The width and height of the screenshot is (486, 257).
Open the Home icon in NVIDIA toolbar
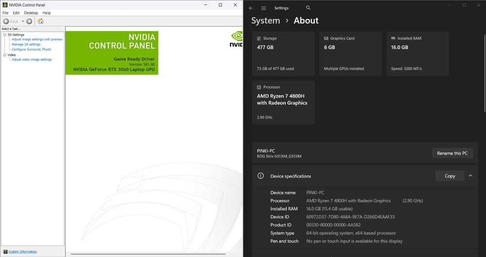pos(41,21)
